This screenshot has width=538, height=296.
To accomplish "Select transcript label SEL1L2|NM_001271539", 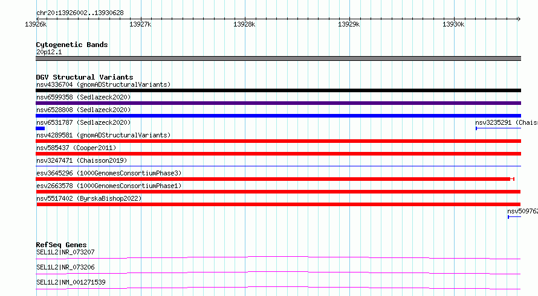I will coord(71,282).
